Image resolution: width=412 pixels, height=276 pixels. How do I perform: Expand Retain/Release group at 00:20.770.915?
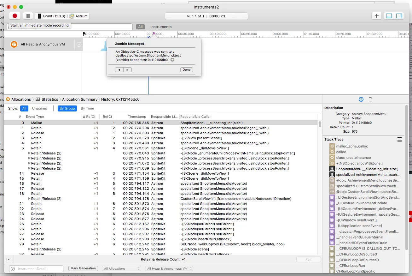pyautogui.click(x=29, y=158)
